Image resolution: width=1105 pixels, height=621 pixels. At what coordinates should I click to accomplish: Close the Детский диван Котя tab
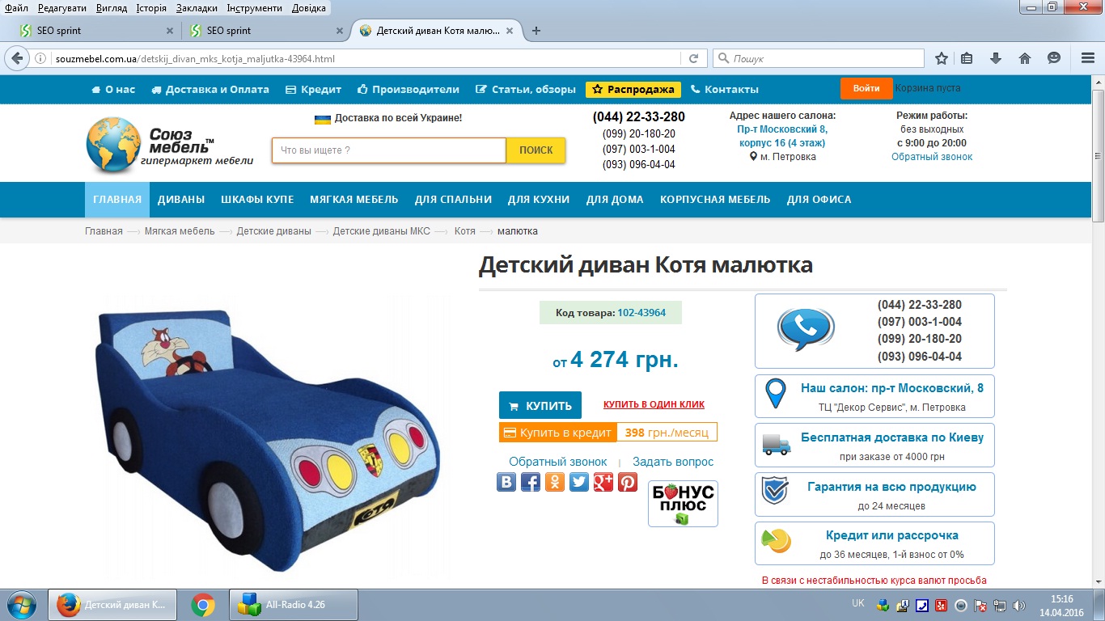pos(510,31)
